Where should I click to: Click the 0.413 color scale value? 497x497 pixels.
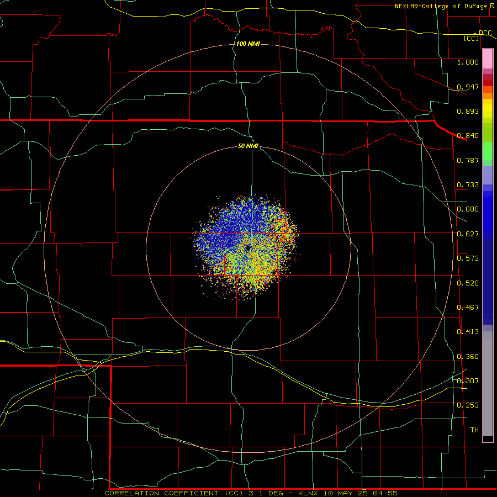[468, 332]
